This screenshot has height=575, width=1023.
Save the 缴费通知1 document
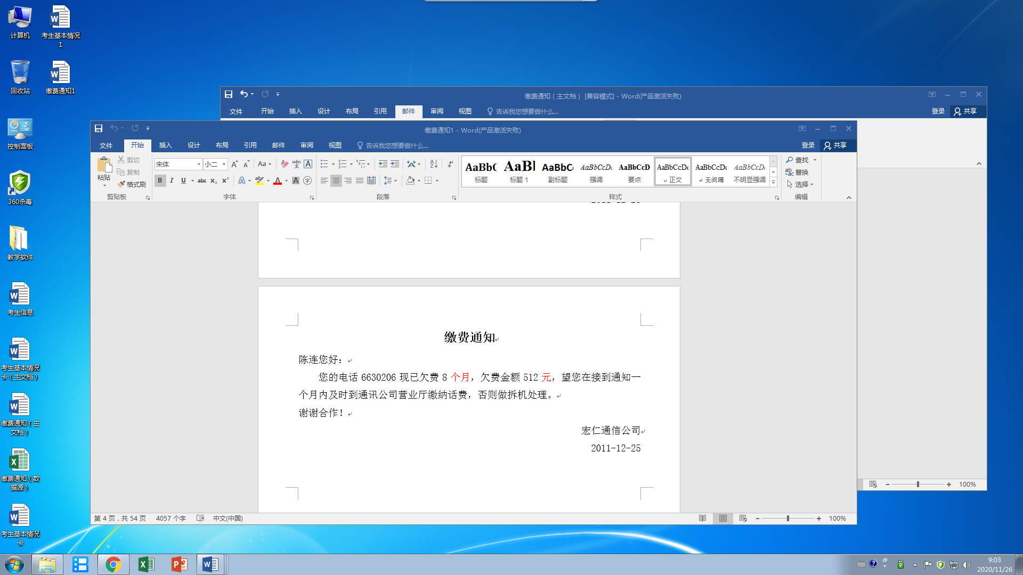(99, 128)
